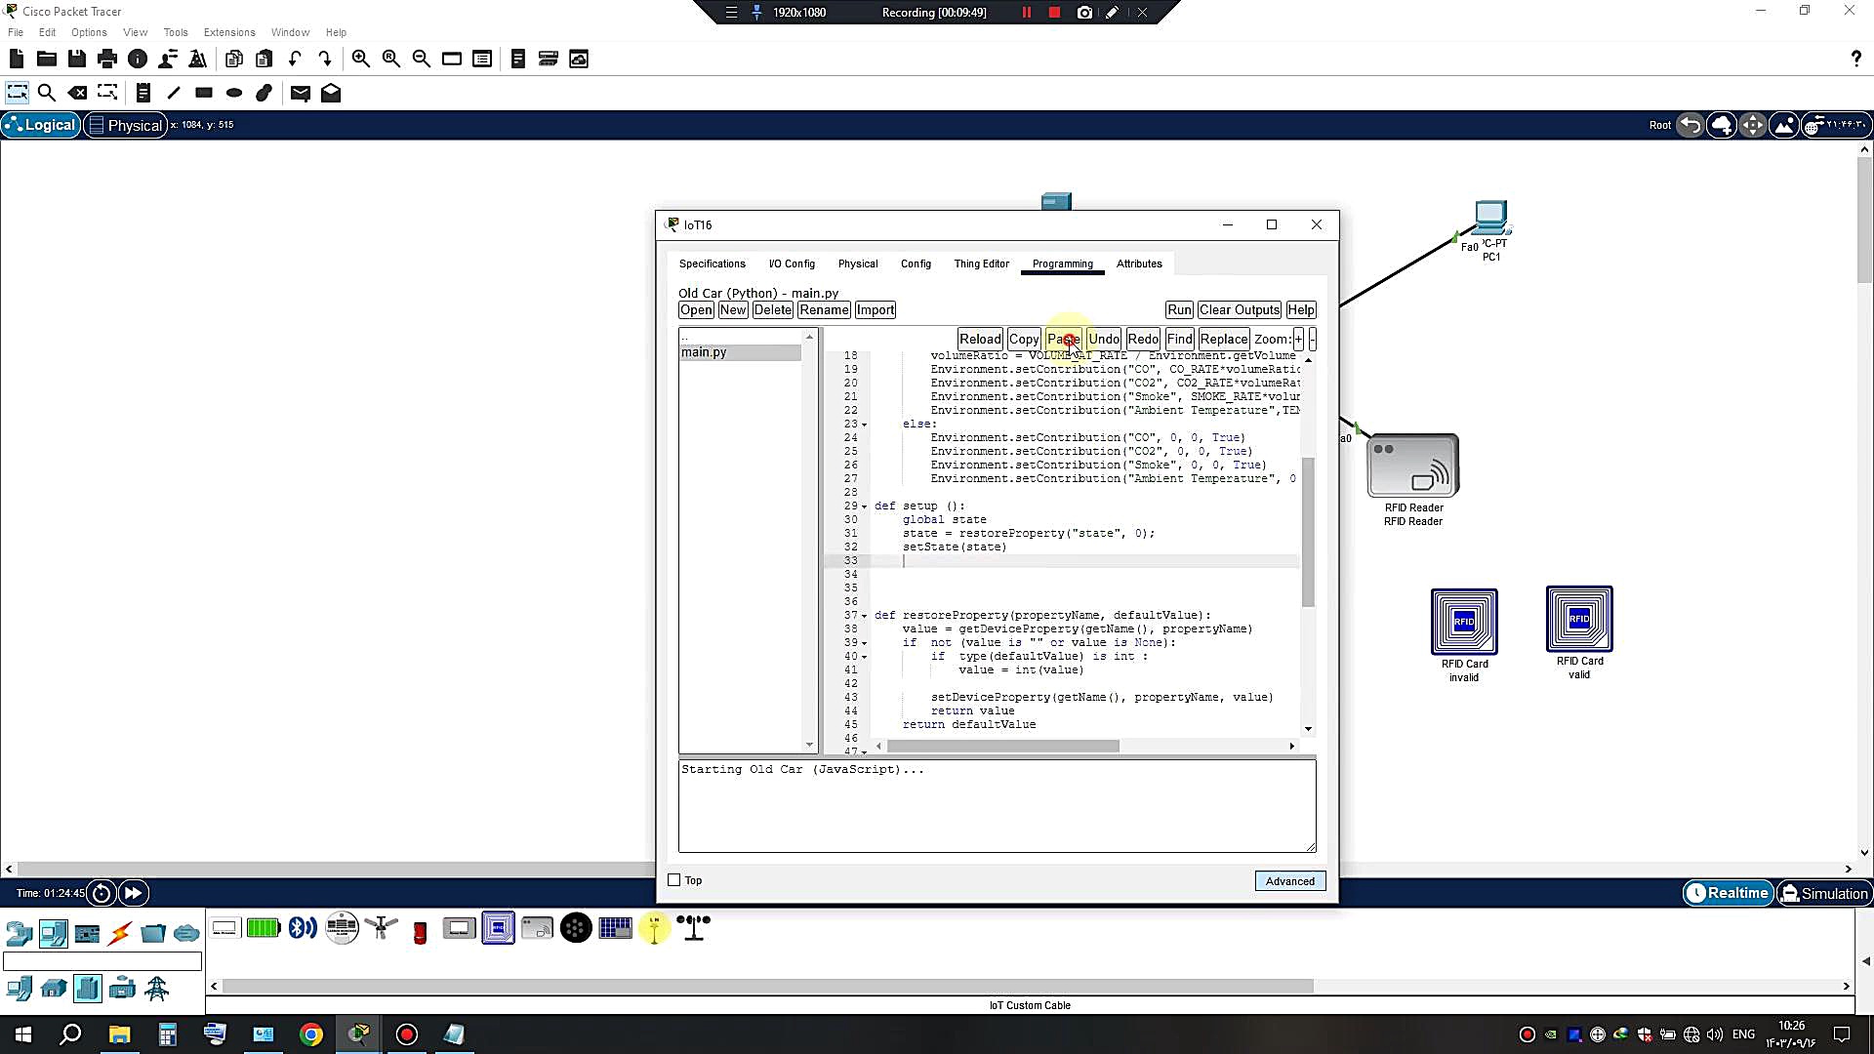1874x1054 pixels.
Task: Click the device search field
Action: (x=102, y=962)
